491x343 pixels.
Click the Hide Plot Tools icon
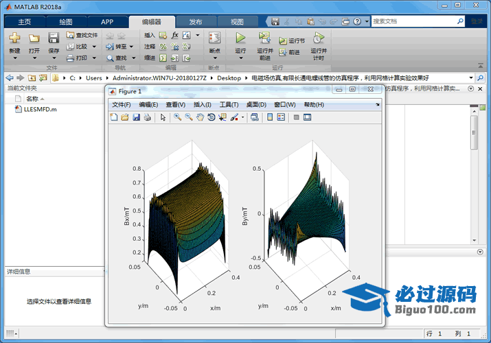tap(296, 117)
